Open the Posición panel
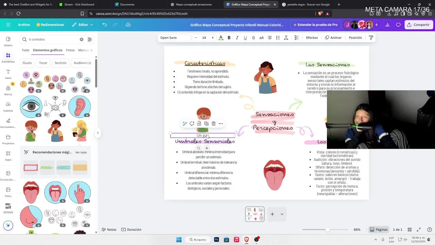The width and height of the screenshot is (435, 245). (x=355, y=38)
